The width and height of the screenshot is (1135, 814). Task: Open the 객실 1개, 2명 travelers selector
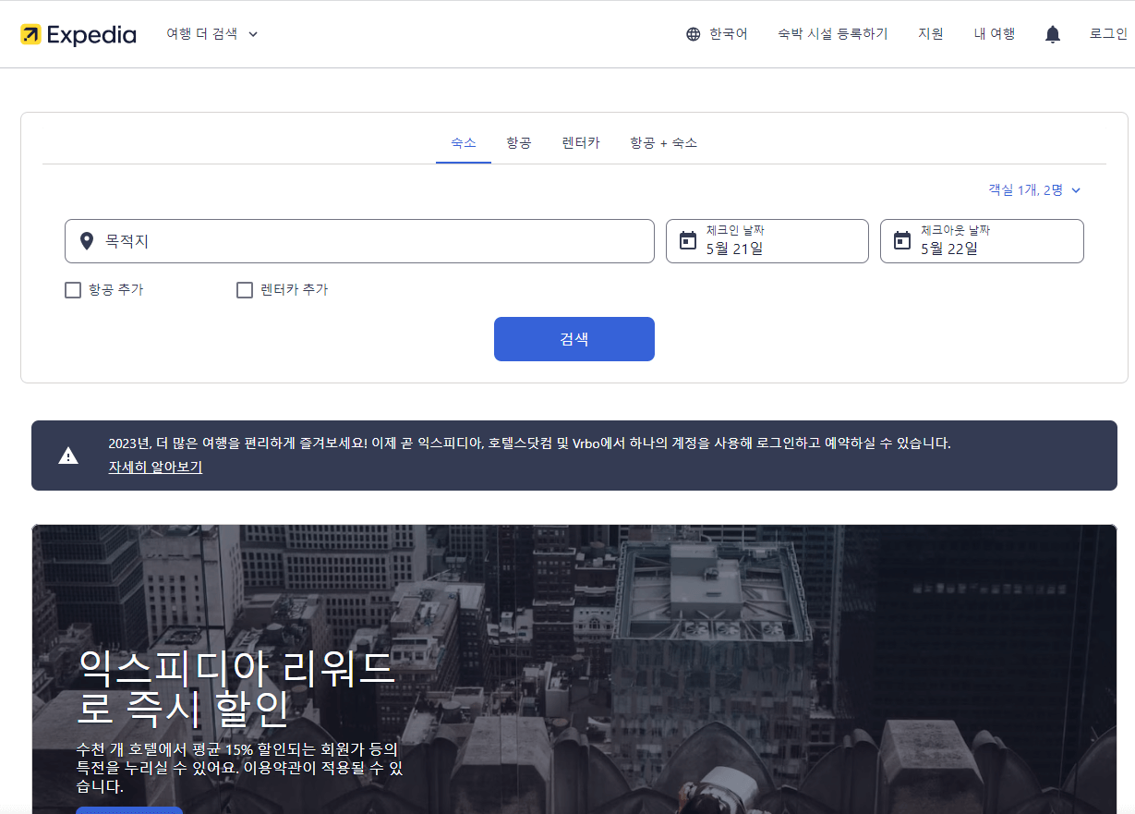pyautogui.click(x=1034, y=189)
